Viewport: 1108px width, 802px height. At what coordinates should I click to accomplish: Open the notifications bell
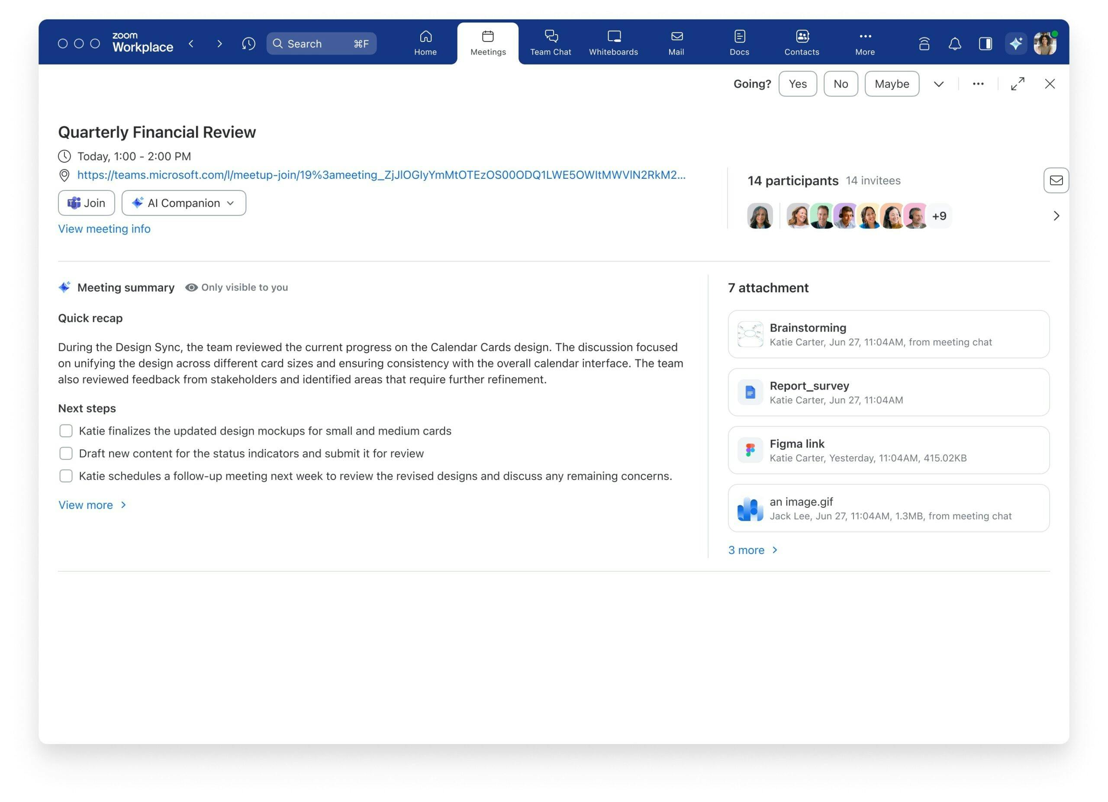[x=955, y=44]
